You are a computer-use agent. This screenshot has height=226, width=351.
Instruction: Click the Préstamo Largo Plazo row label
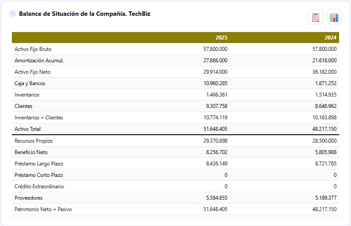tap(39, 164)
